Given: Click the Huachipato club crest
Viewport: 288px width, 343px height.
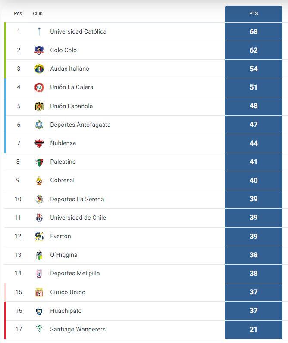Looking at the screenshot, I should pyautogui.click(x=39, y=311).
